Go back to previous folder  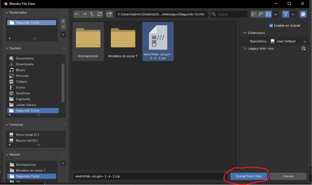click(77, 14)
